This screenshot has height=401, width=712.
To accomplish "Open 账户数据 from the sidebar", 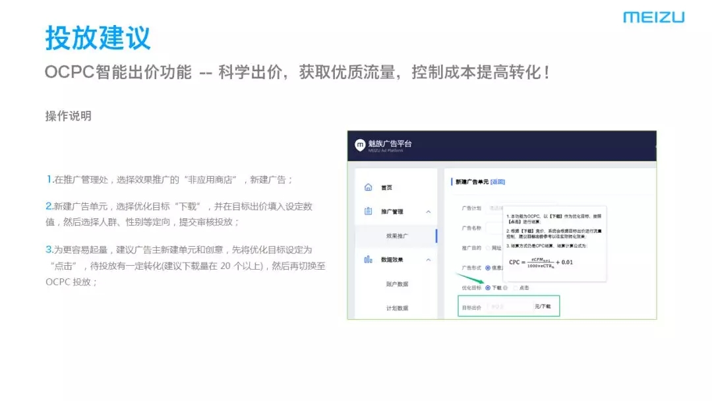I will (398, 282).
